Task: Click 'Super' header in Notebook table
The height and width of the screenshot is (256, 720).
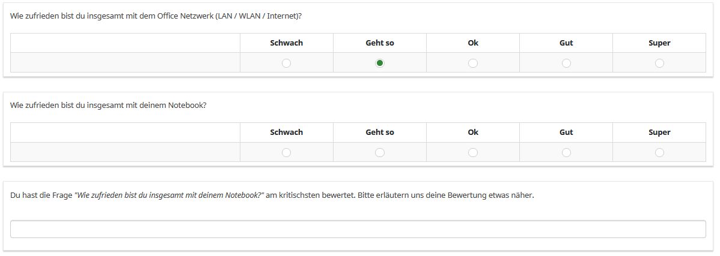Action: point(659,132)
